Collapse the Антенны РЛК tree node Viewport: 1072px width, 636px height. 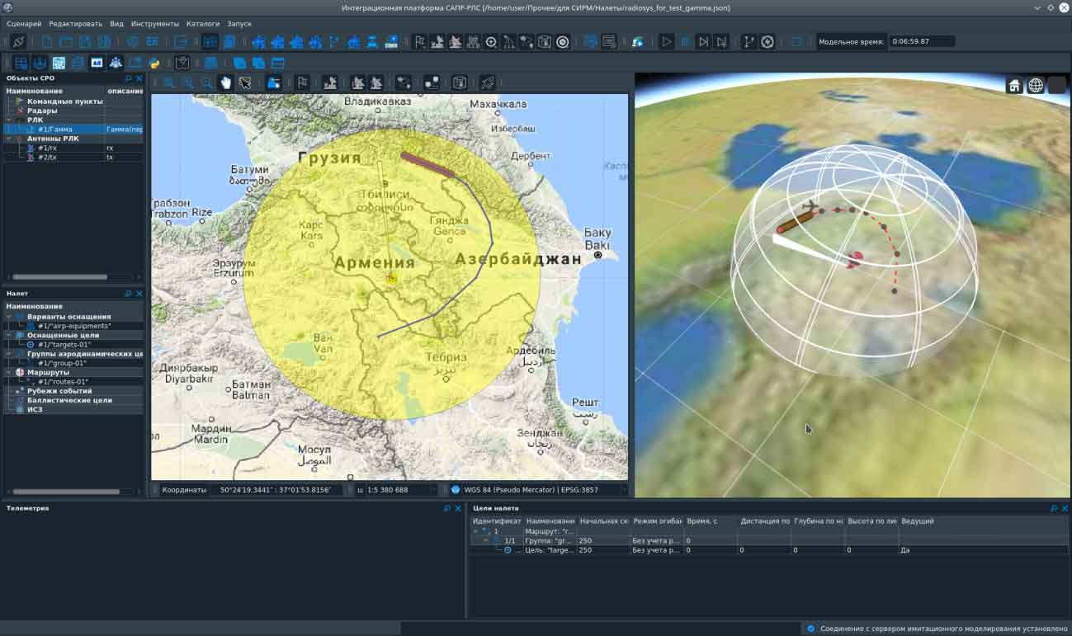[x=9, y=139]
